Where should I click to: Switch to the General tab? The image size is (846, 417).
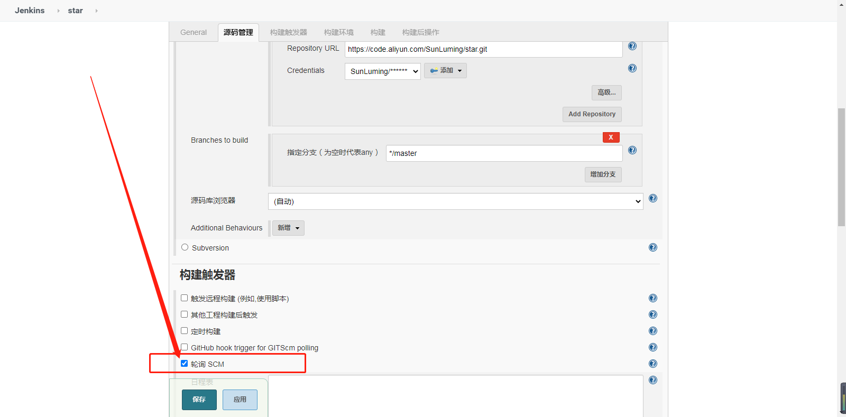coord(194,32)
